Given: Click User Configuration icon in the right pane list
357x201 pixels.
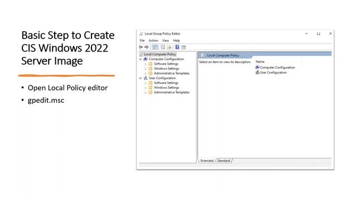Looking at the screenshot, I should click(x=257, y=72).
